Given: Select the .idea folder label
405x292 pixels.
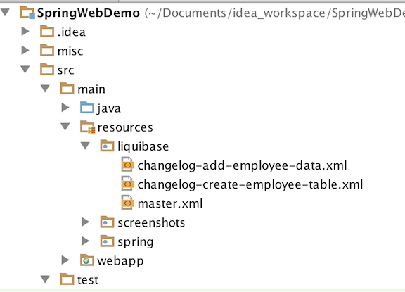Looking at the screenshot, I should coord(72,32).
